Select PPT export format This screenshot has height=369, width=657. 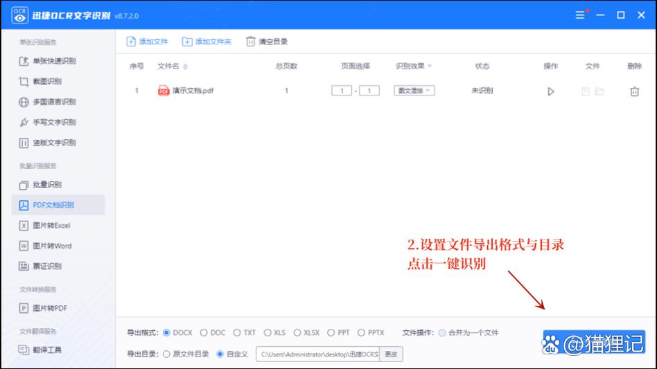331,332
